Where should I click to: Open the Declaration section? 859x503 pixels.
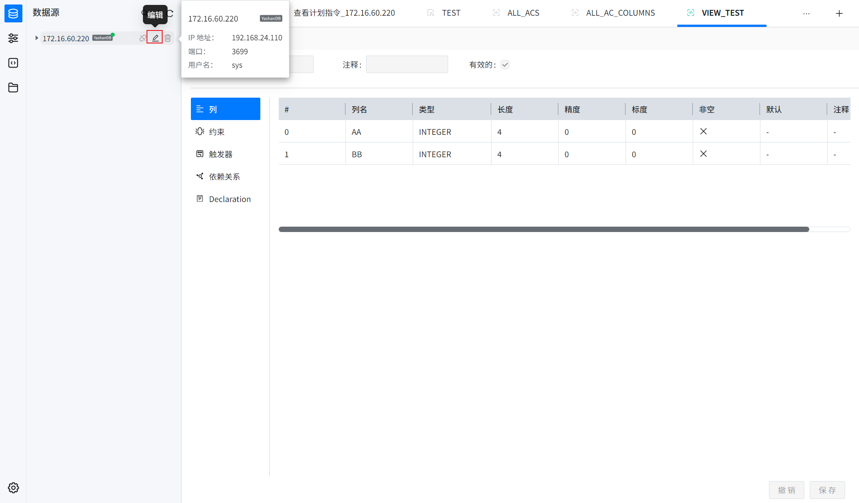click(229, 199)
